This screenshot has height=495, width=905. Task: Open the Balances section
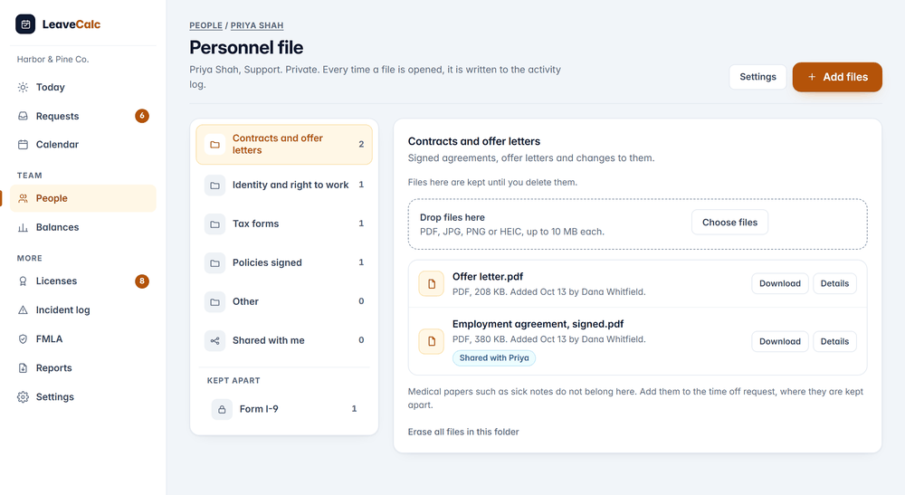[x=83, y=227]
